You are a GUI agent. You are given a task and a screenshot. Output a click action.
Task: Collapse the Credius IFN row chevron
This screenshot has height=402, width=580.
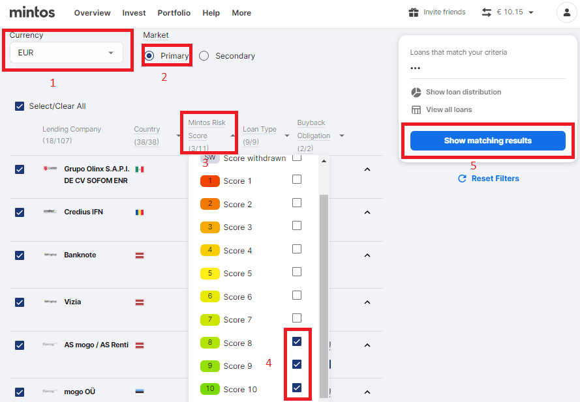367,212
